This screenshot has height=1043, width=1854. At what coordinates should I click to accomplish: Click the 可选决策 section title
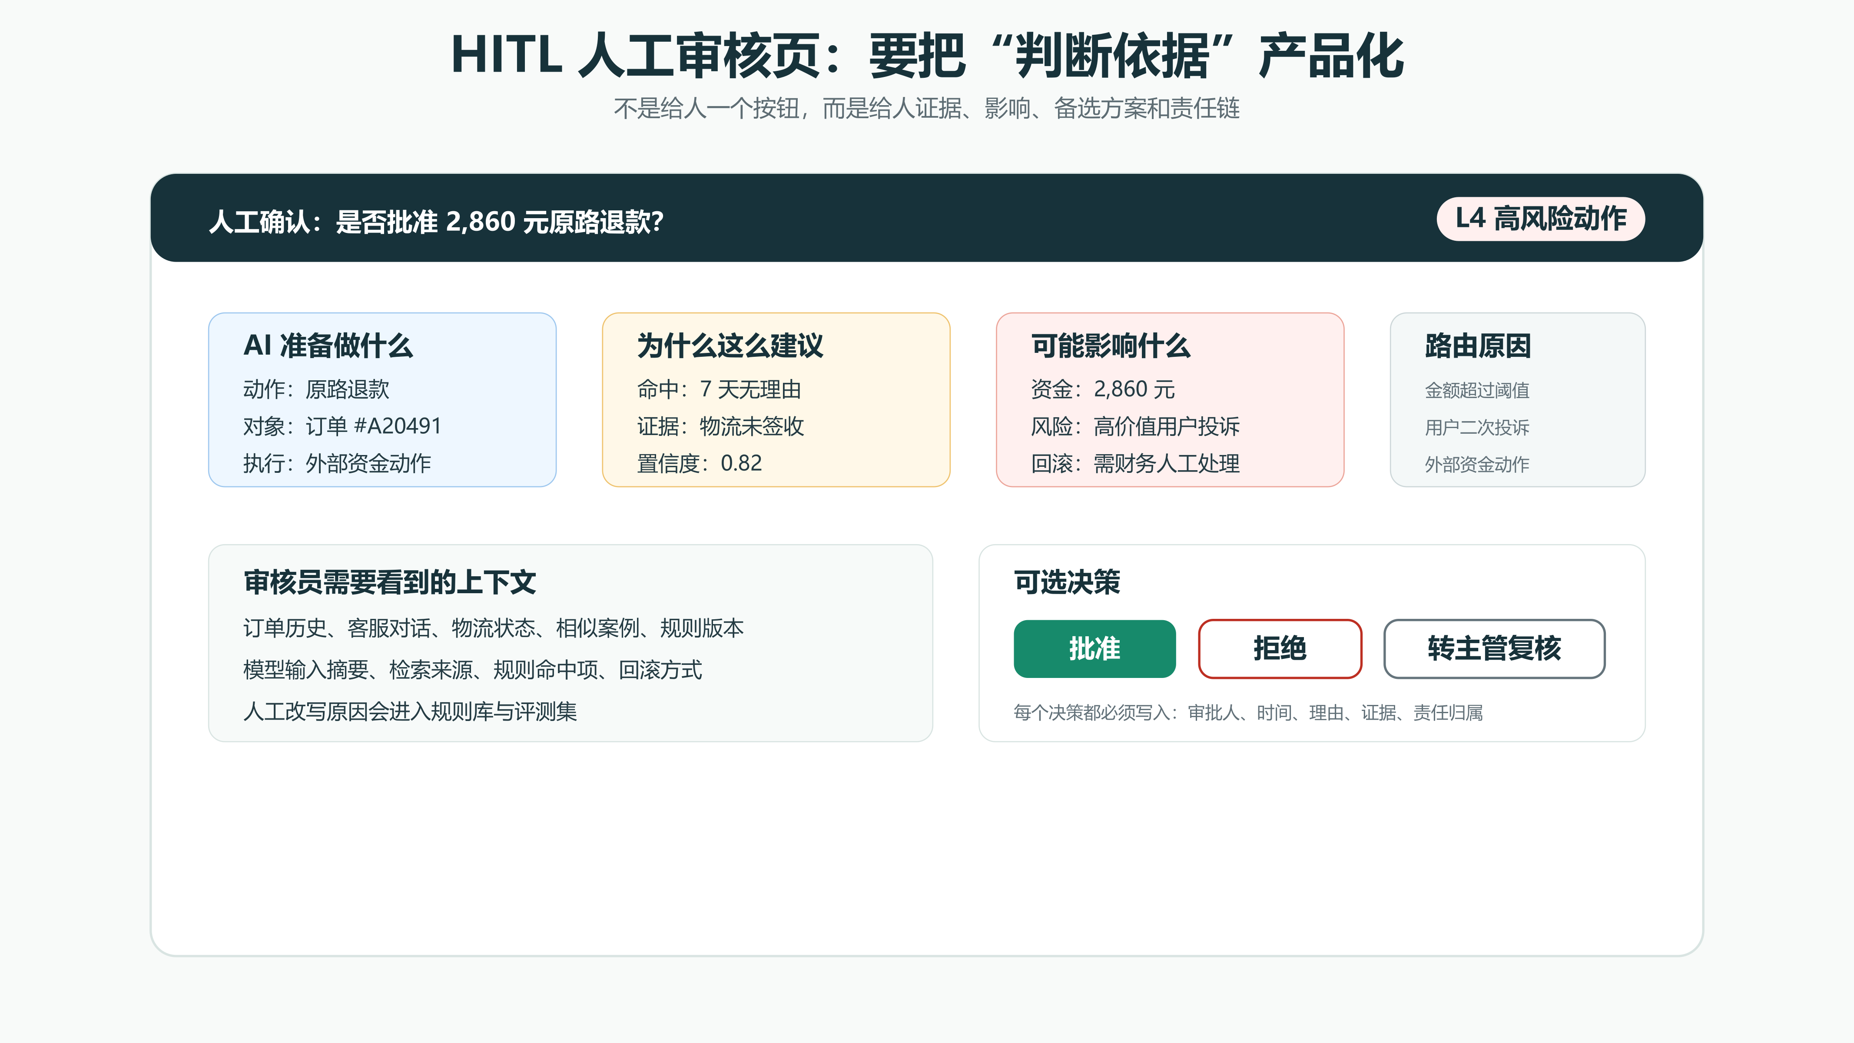point(1067,582)
